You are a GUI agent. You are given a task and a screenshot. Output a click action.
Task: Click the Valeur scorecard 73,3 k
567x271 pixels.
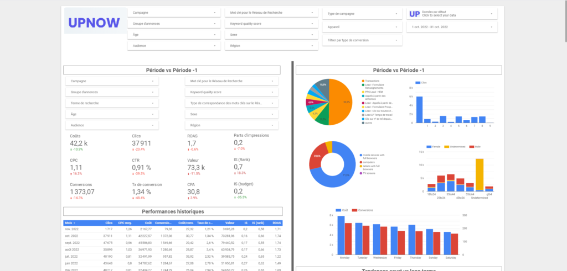pyautogui.click(x=196, y=167)
